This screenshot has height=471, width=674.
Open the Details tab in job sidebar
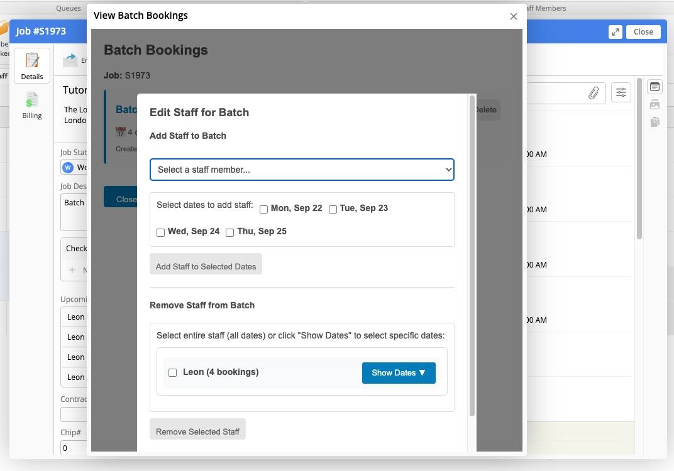32,66
